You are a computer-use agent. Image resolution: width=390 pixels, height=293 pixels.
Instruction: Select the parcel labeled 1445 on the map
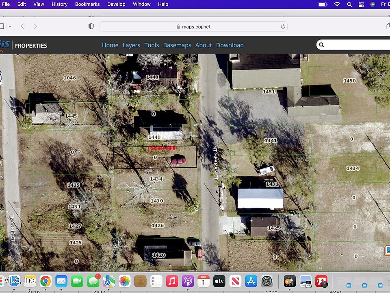pos(71,116)
